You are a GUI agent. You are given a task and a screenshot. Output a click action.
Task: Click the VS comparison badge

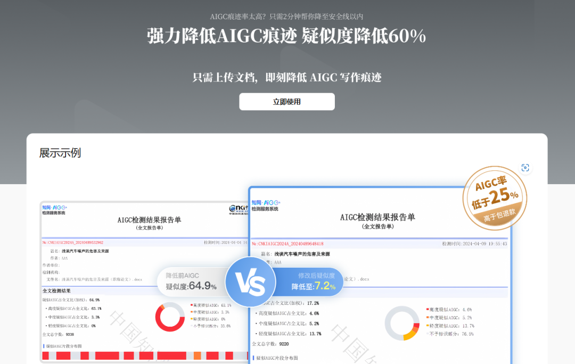(250, 282)
